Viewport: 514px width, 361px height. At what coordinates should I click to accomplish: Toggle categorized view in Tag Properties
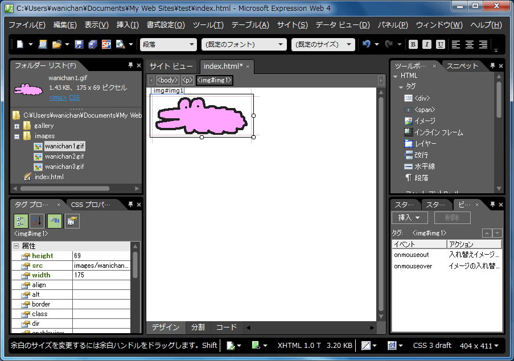coord(20,221)
